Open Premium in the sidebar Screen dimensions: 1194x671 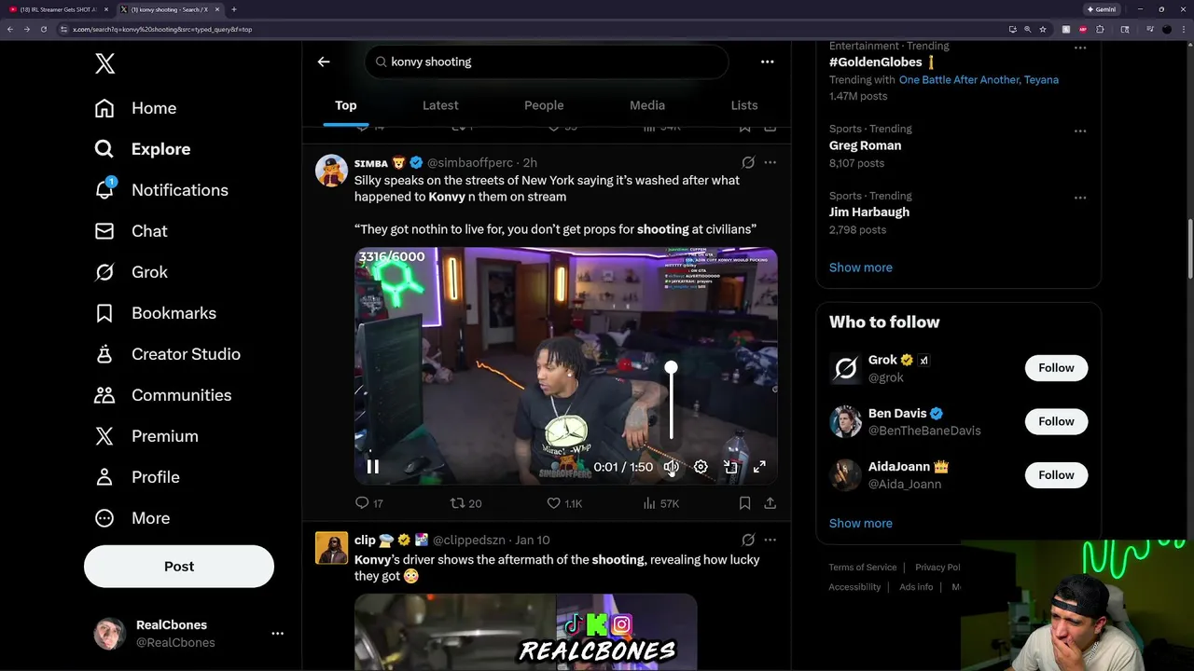[146, 436]
